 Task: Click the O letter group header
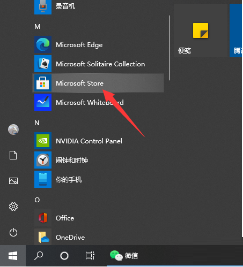37,200
